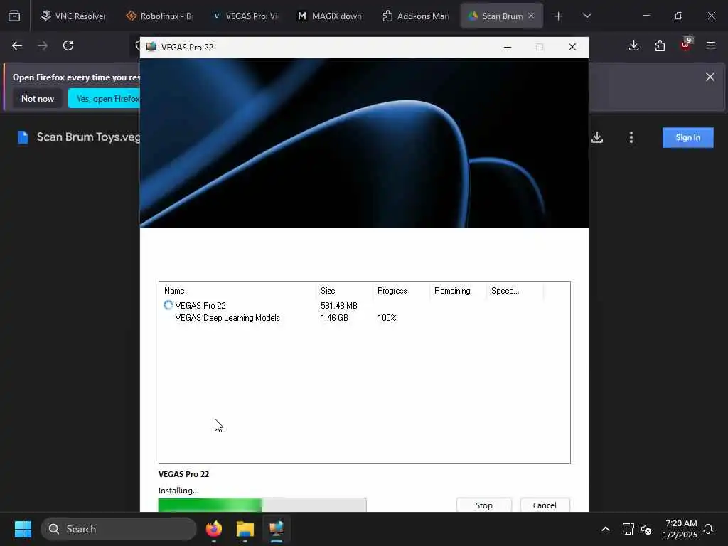Sign in to Google Drive
This screenshot has height=546, width=728.
tap(687, 137)
